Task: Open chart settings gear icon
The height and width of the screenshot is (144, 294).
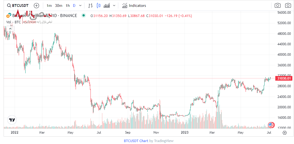Action: click(285, 132)
